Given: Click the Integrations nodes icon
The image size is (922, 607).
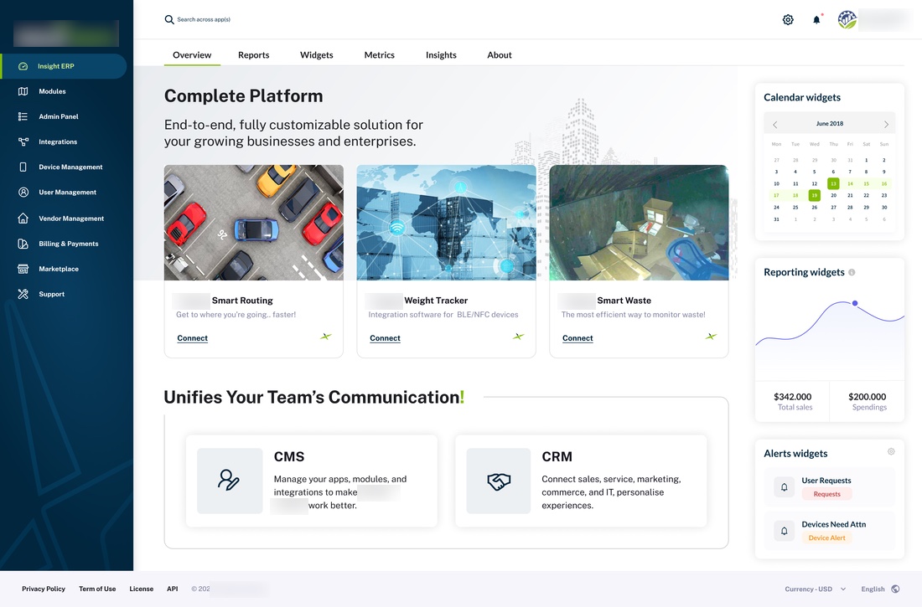Looking at the screenshot, I should pos(23,142).
